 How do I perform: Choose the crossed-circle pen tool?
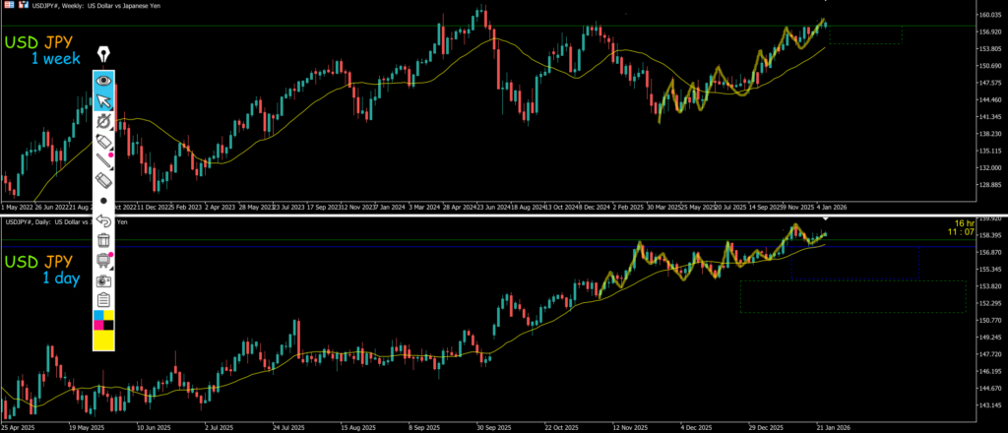[x=103, y=121]
